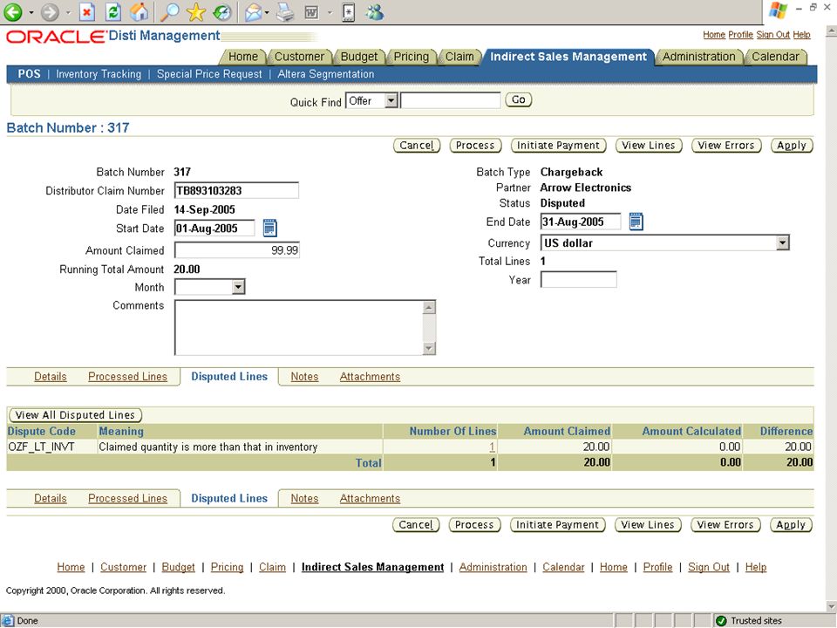
Task: Click bottom Initiate Payment button
Action: click(557, 525)
